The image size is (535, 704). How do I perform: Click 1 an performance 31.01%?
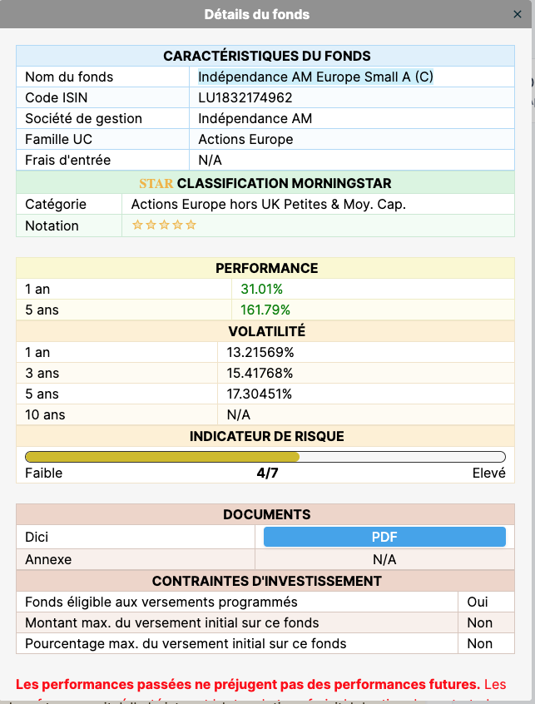261,289
